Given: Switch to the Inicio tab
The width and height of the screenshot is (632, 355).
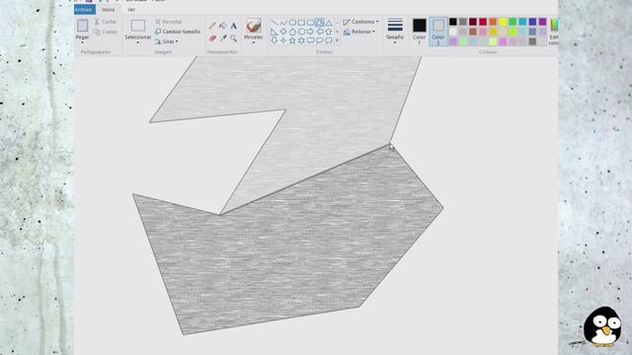Looking at the screenshot, I should click(x=108, y=9).
